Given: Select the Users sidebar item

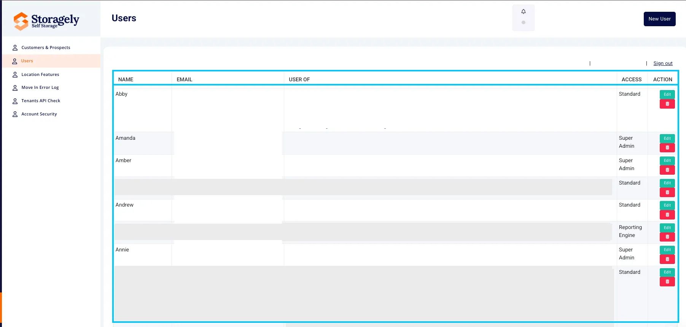Looking at the screenshot, I should click(51, 61).
